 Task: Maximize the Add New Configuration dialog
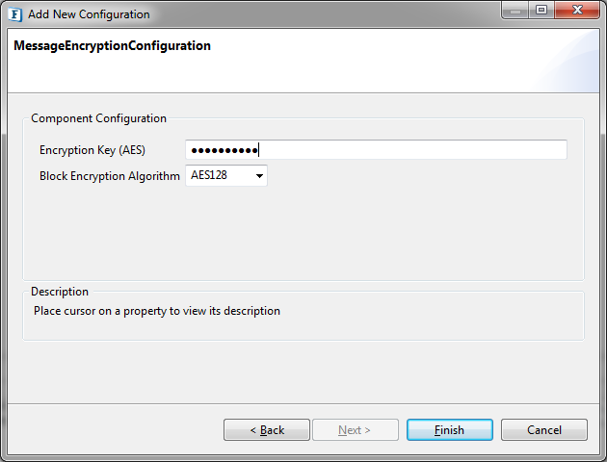(x=541, y=12)
